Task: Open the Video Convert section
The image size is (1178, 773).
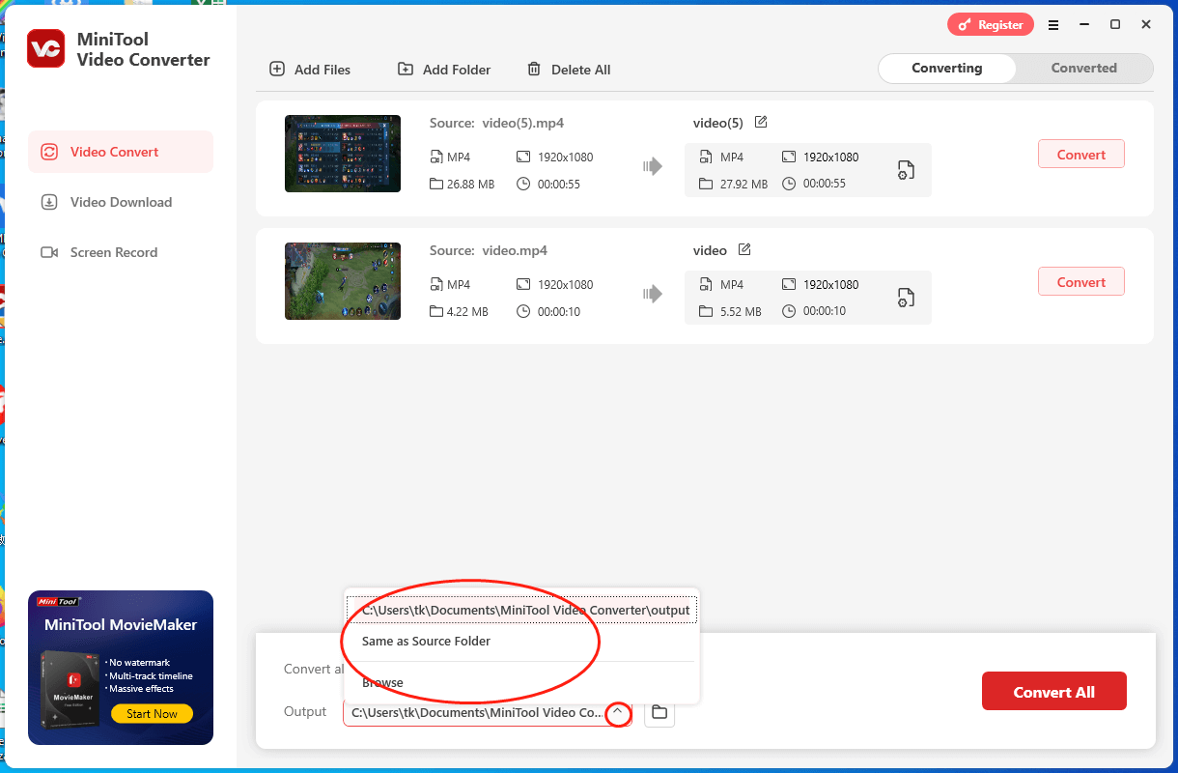Action: point(121,152)
